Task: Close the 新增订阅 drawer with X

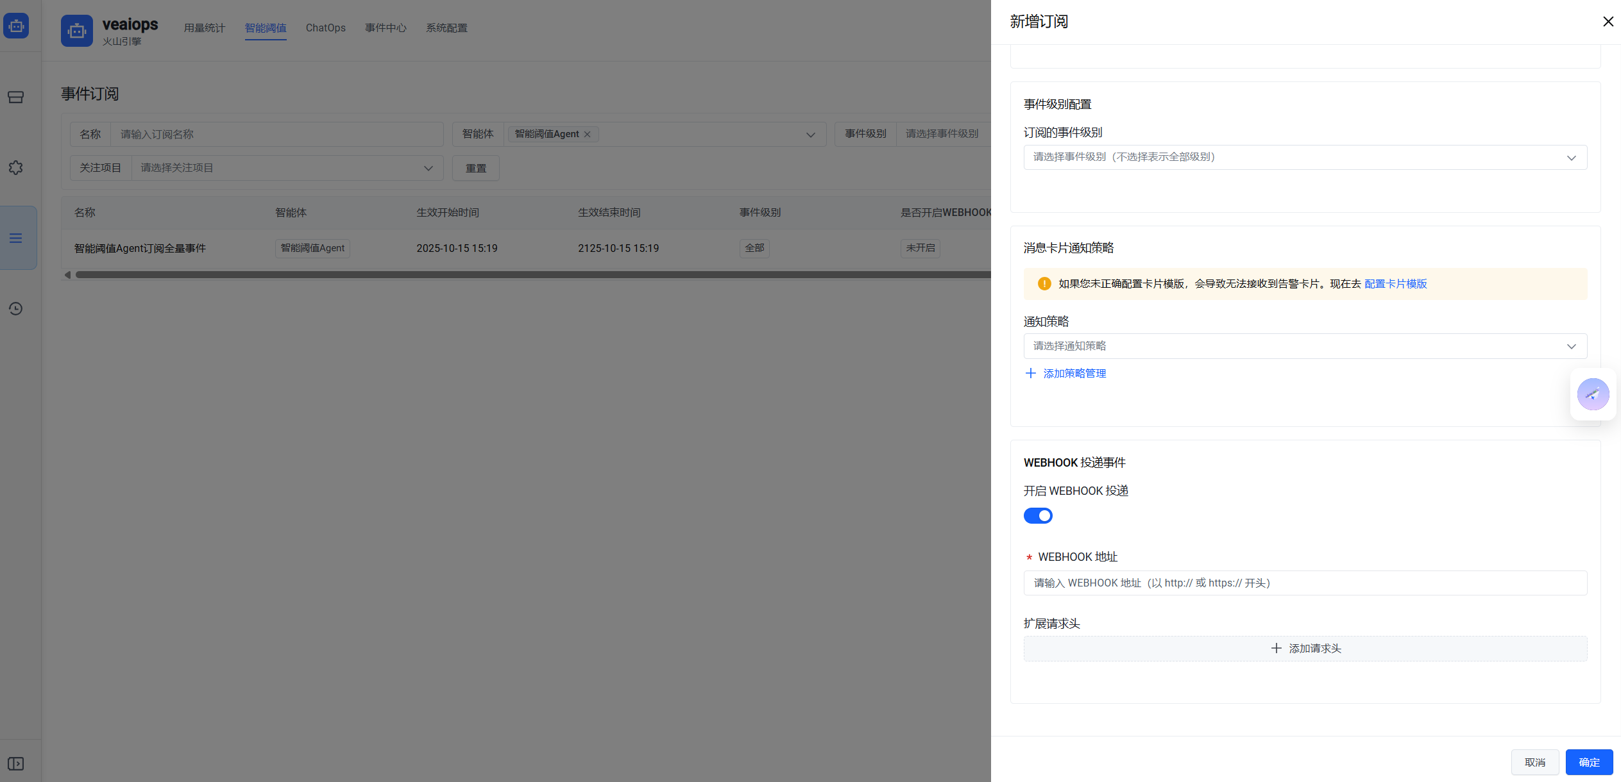Action: (x=1608, y=22)
